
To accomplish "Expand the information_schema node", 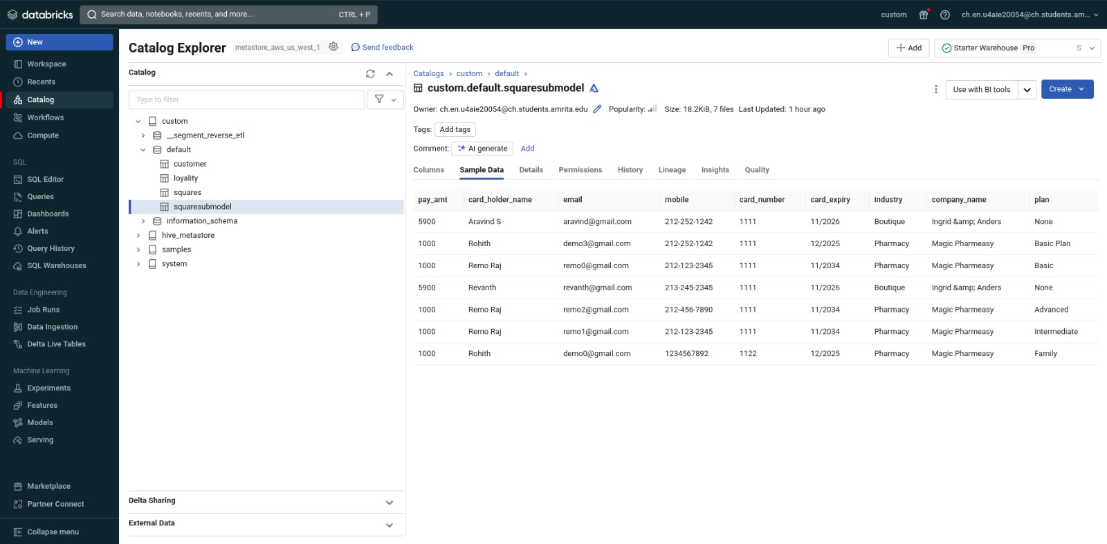I will pyautogui.click(x=143, y=221).
